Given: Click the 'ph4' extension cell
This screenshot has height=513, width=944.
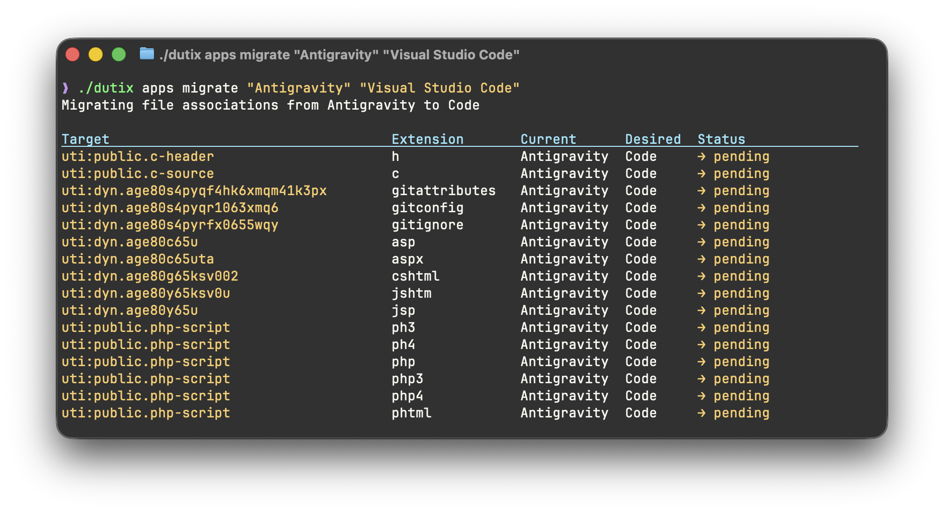Looking at the screenshot, I should coord(404,345).
